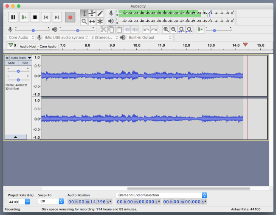Collapse the track with bottom arrow
Viewport: 276px width, 215px height.
click(15, 137)
